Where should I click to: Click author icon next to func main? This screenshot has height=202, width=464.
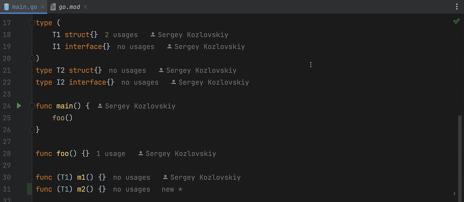click(100, 106)
